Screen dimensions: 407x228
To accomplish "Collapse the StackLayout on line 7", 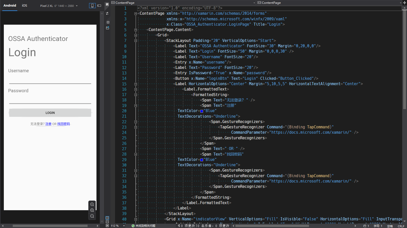I will [x=136, y=41].
